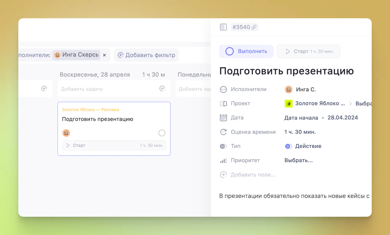Remove the Инга Скерсь filter with the x
390x235 pixels.
tap(104, 55)
